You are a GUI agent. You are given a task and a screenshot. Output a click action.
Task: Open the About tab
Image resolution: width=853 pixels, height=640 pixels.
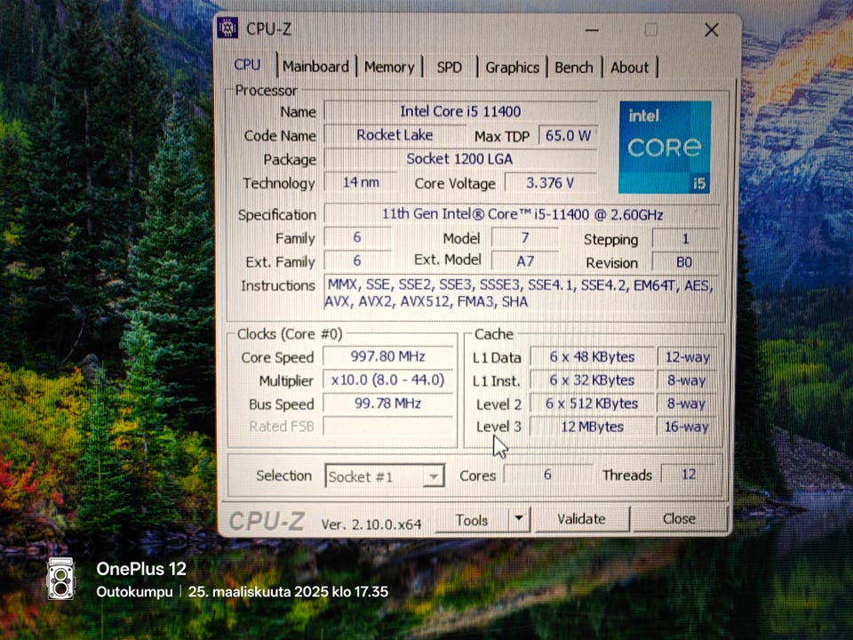(629, 68)
